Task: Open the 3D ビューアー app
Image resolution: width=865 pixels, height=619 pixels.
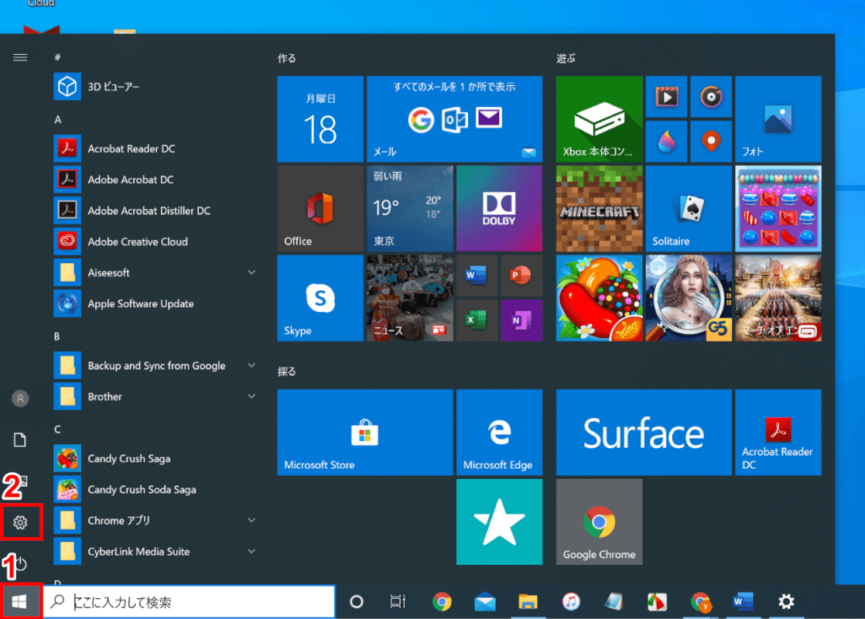Action: click(155, 87)
